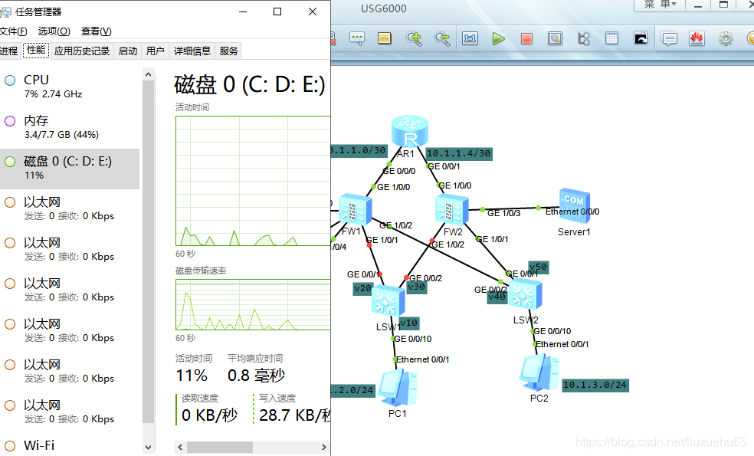The height and width of the screenshot is (456, 754).
Task: Select PC2 computer in the topology
Action: coord(539,372)
